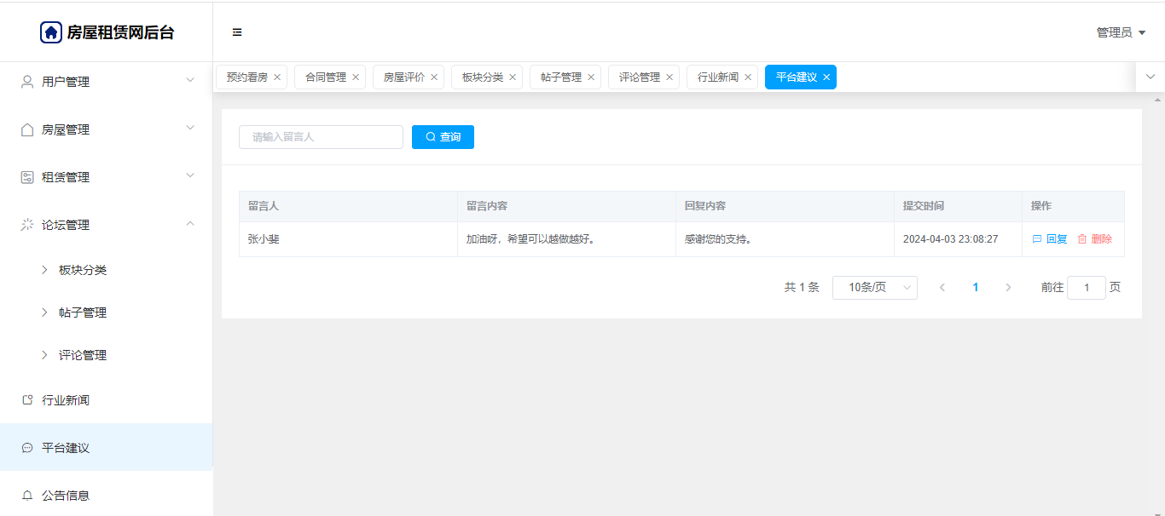Delete 张小斐's message with 删除

[x=1095, y=239]
